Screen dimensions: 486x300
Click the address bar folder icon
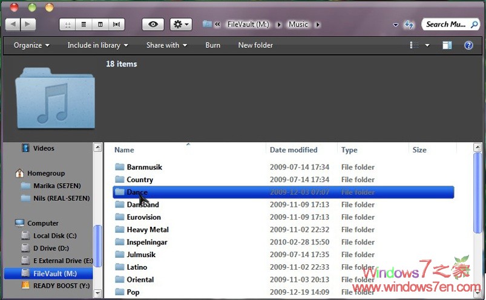click(x=207, y=24)
